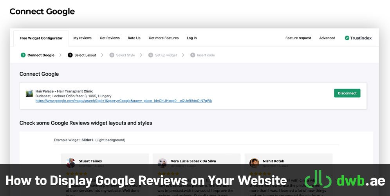390x196 pixels.
Task: Open the Feature request page
Action: point(298,38)
